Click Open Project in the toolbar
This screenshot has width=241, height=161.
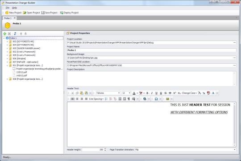pyautogui.click(x=31, y=12)
